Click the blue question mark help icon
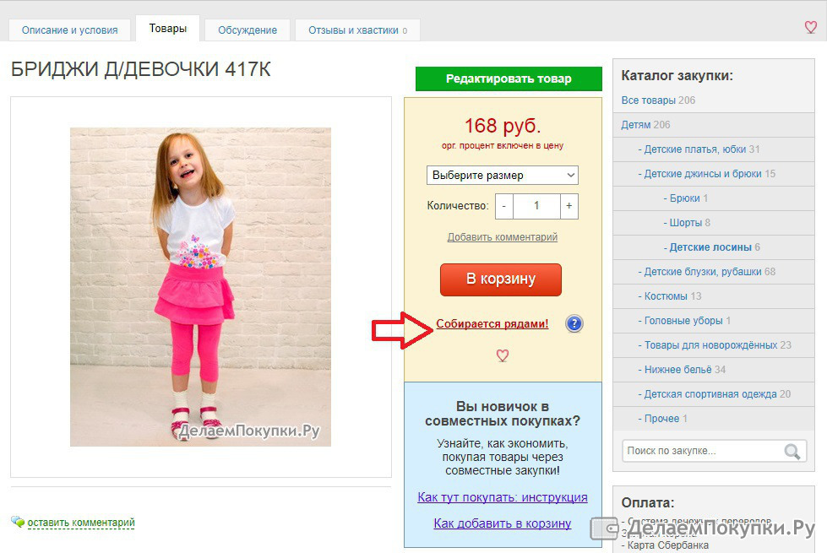This screenshot has width=827, height=553. (574, 323)
